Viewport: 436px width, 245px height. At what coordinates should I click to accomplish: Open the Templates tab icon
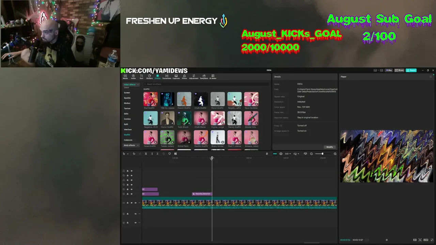[x=204, y=77]
